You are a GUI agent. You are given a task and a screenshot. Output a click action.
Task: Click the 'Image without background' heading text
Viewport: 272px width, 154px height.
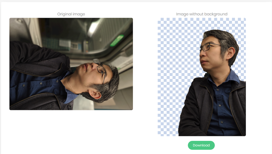[202, 14]
